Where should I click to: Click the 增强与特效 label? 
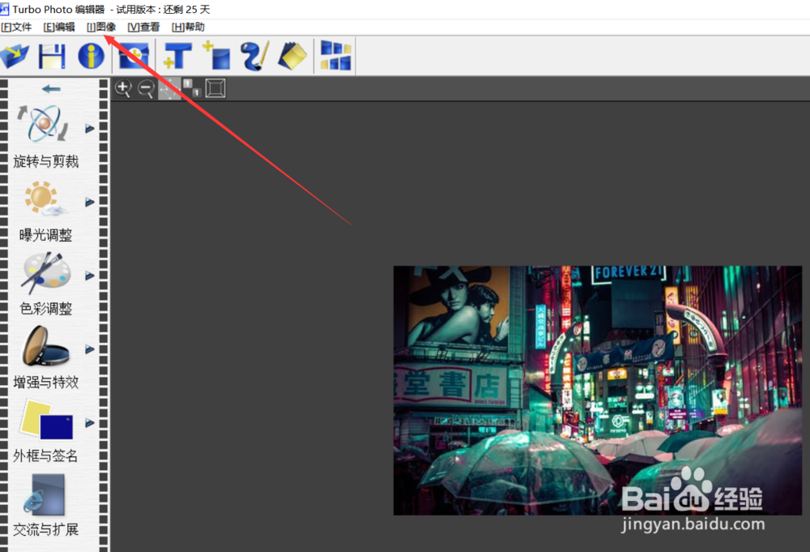point(46,383)
